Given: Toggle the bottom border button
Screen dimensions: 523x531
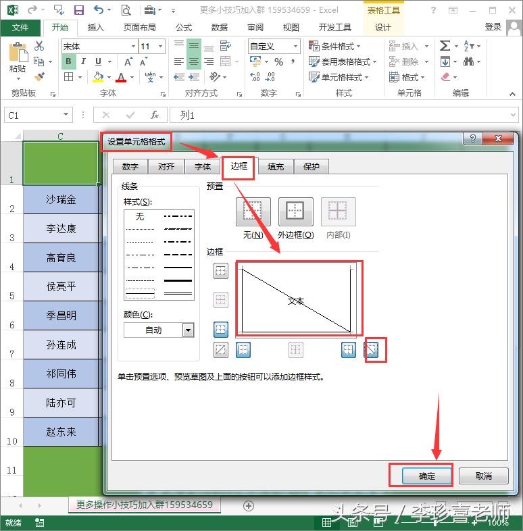Looking at the screenshot, I should (x=221, y=329).
